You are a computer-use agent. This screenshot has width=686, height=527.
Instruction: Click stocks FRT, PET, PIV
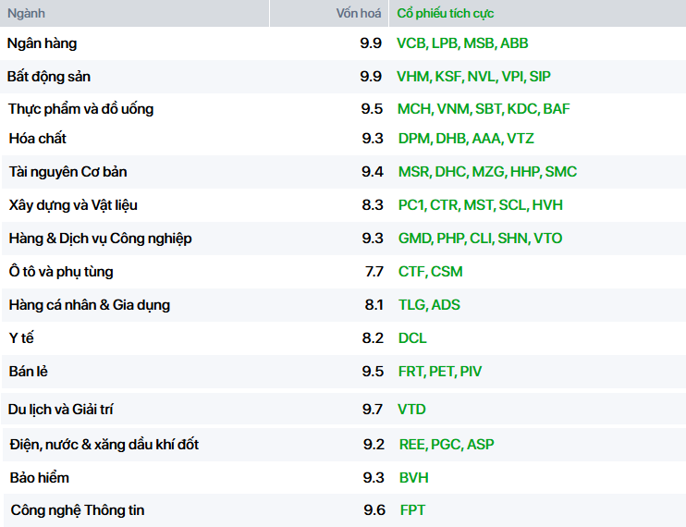pyautogui.click(x=440, y=372)
